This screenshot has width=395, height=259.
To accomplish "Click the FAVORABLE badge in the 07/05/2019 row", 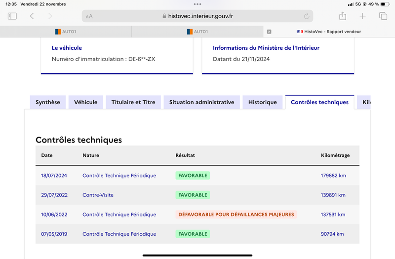I will [x=193, y=234].
